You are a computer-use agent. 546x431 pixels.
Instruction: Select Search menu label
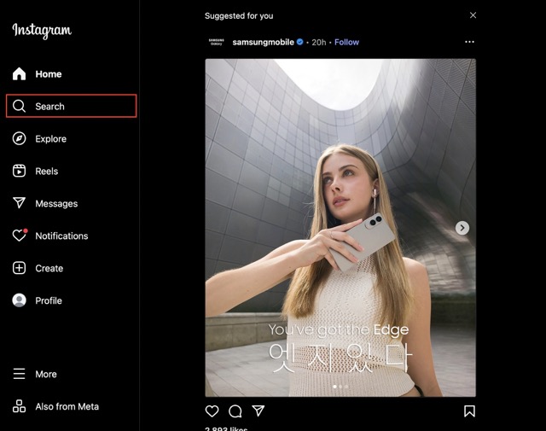[x=49, y=107]
